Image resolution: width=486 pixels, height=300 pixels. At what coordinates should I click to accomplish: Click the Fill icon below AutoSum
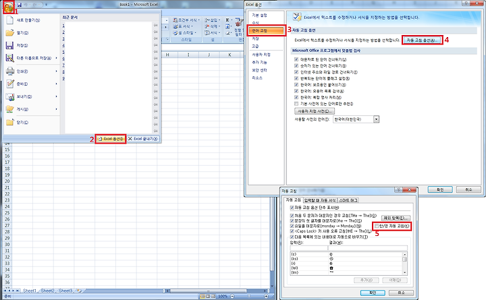point(227,26)
